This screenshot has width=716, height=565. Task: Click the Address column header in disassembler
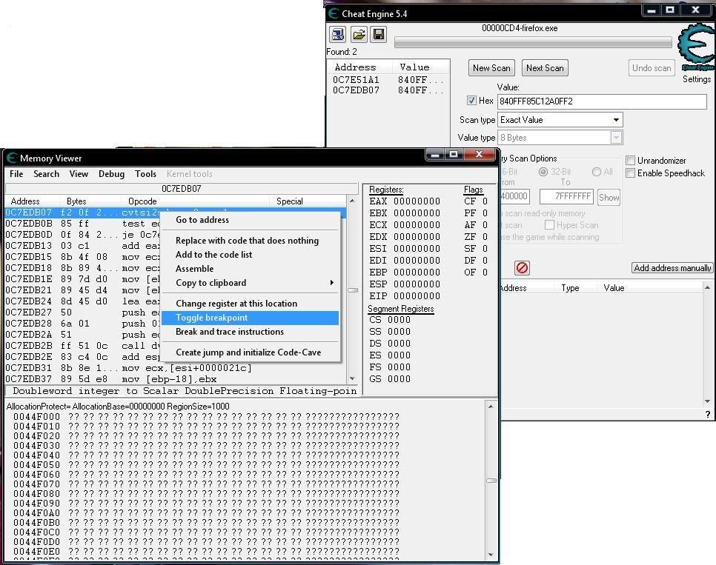coord(33,201)
